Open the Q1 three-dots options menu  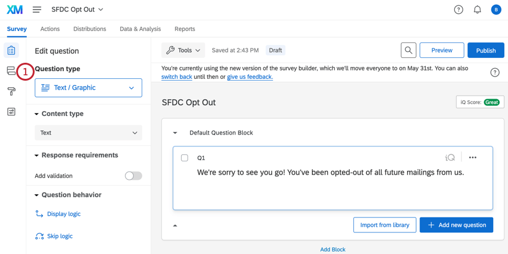click(x=473, y=158)
